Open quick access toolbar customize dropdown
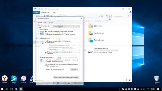 tap(44, 9)
